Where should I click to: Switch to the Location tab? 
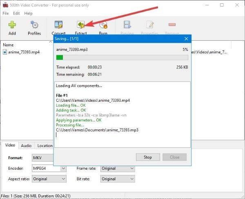click(45, 146)
